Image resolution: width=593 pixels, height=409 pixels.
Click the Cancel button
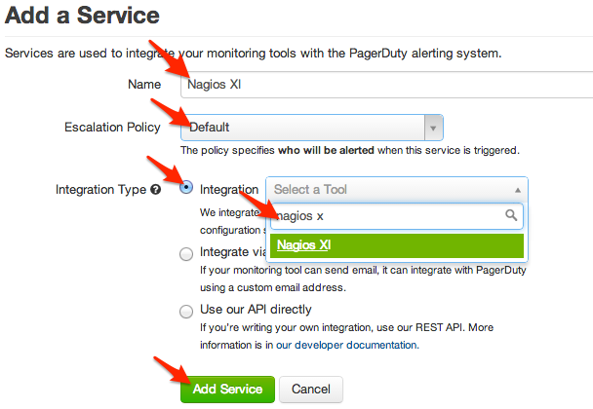(311, 389)
